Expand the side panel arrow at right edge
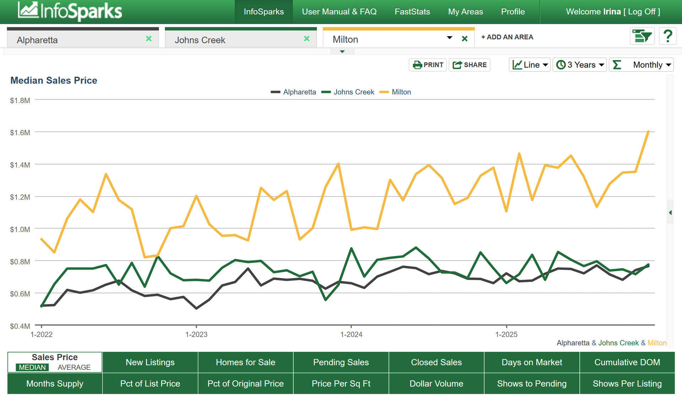682x395 pixels. (x=670, y=212)
